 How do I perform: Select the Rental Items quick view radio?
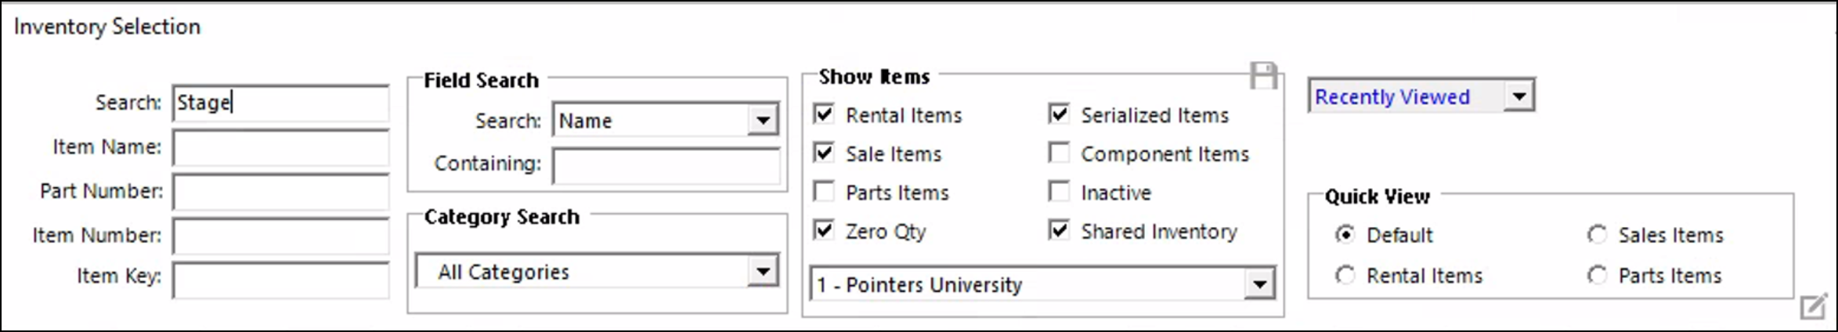click(1345, 276)
